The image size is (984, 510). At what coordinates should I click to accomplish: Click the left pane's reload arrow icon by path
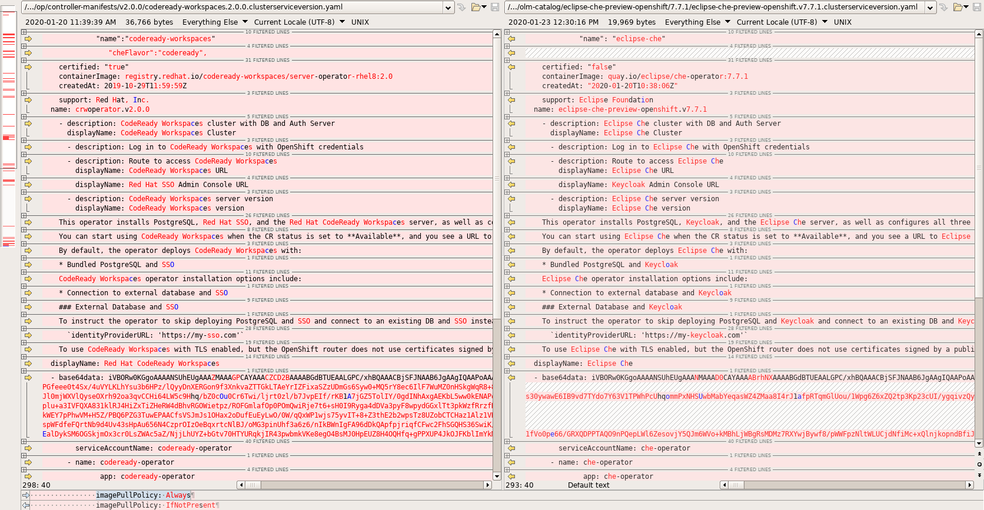tap(461, 7)
